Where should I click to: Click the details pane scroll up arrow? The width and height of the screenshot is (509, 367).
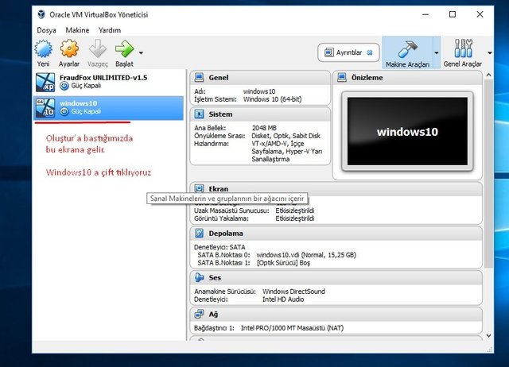coord(488,75)
